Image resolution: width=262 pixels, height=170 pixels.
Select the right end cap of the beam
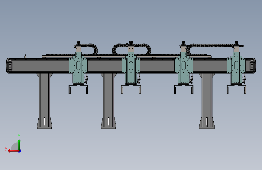click(253, 65)
